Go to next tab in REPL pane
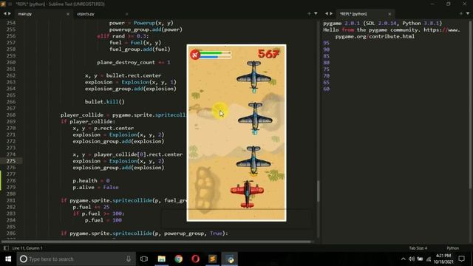 (331, 13)
